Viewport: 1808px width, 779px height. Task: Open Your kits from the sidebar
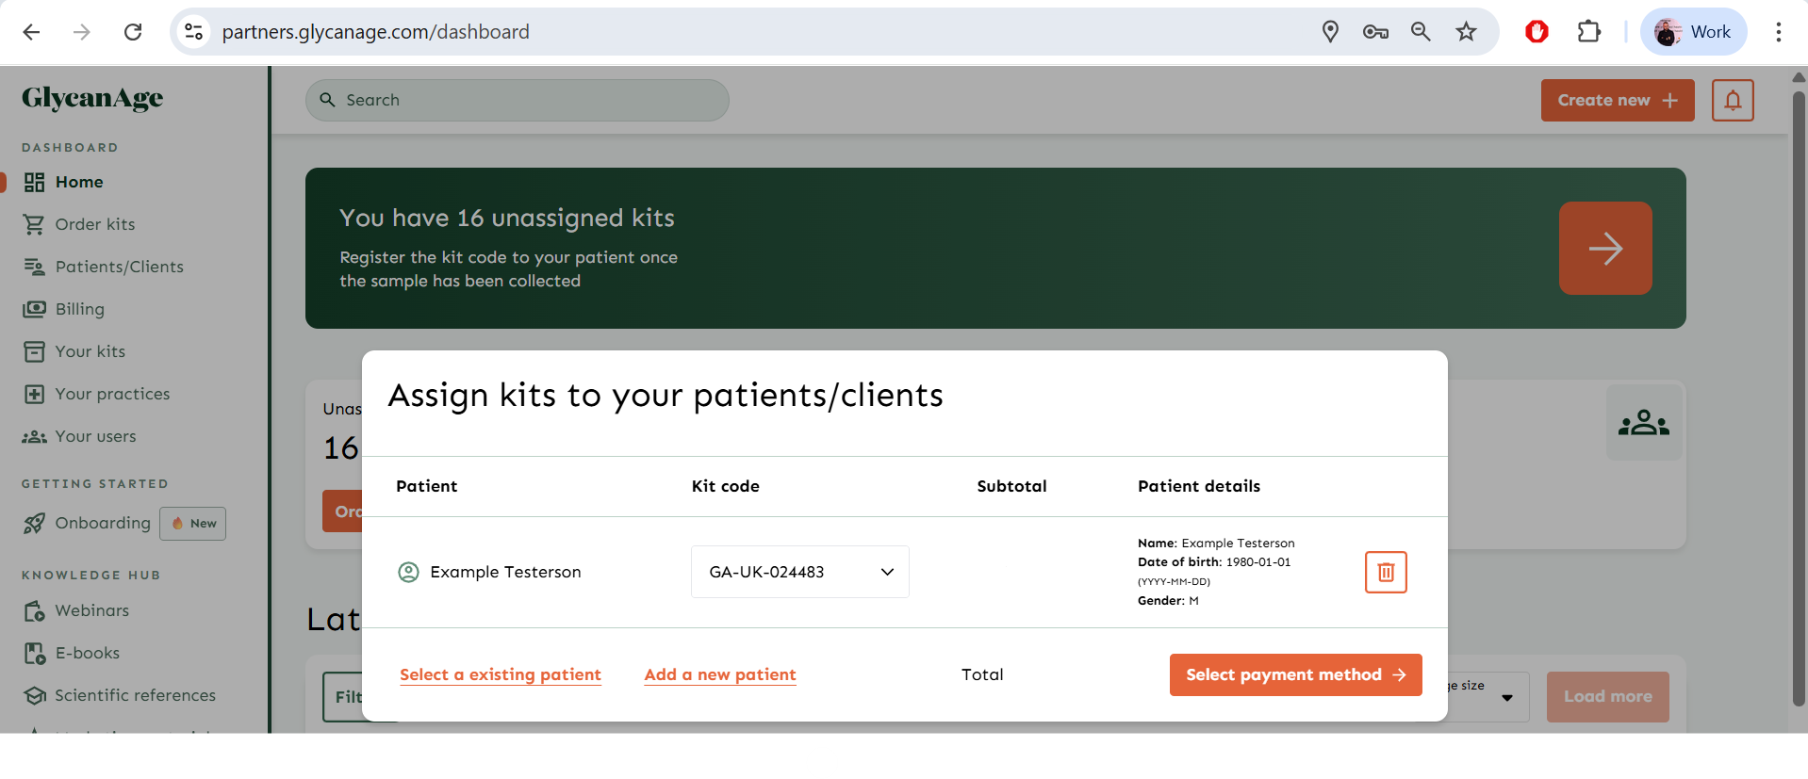[90, 351]
